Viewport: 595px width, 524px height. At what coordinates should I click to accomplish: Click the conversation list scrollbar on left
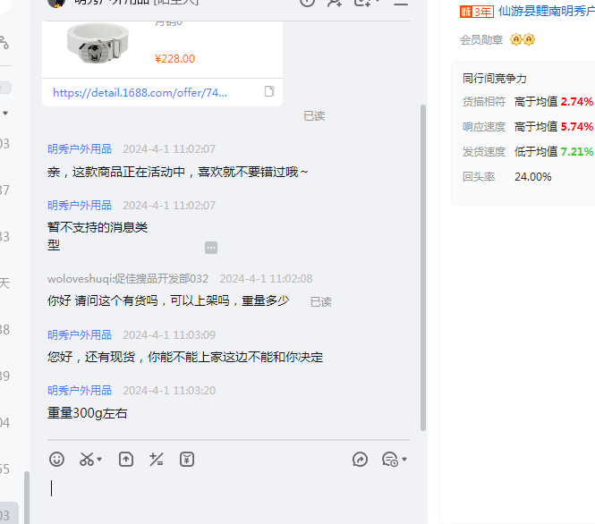click(27, 497)
